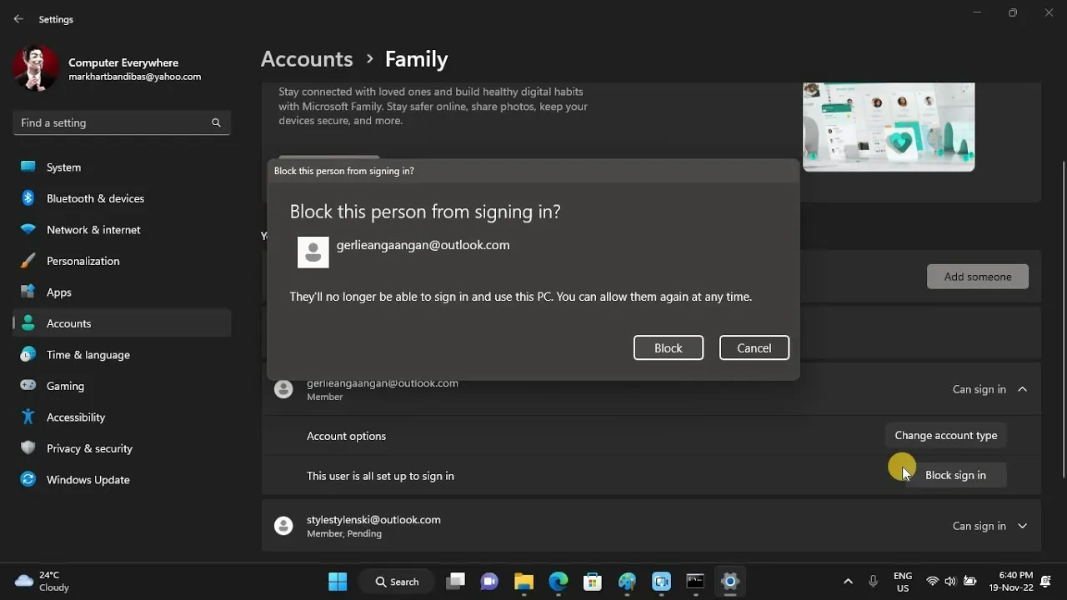This screenshot has height=600, width=1067.
Task: Click the ENG US language indicator
Action: pyautogui.click(x=902, y=582)
